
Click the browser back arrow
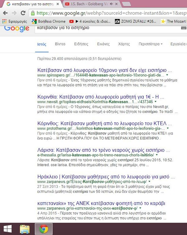(5, 13)
